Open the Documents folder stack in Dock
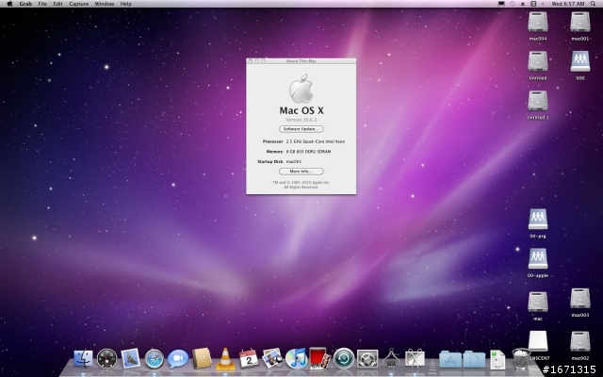Image resolution: width=603 pixels, height=377 pixels. [474, 359]
